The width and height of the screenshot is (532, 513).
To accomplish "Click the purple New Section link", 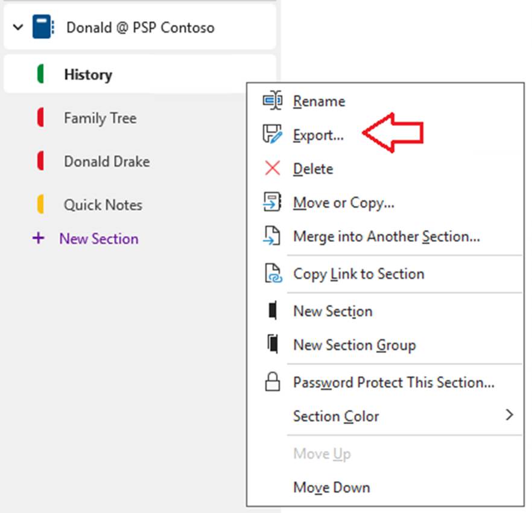I will pyautogui.click(x=99, y=238).
